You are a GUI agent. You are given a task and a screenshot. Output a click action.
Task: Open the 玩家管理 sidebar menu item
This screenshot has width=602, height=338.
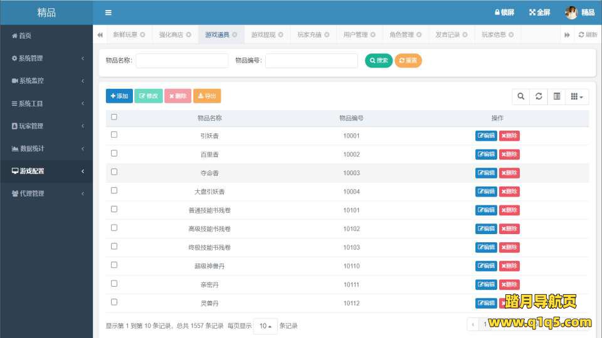(46, 126)
